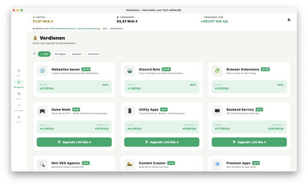Image resolution: width=308 pixels, height=186 pixels.
Task: Click the Lv 4 badge on Mini SEO Agentur
Action: tap(86, 163)
